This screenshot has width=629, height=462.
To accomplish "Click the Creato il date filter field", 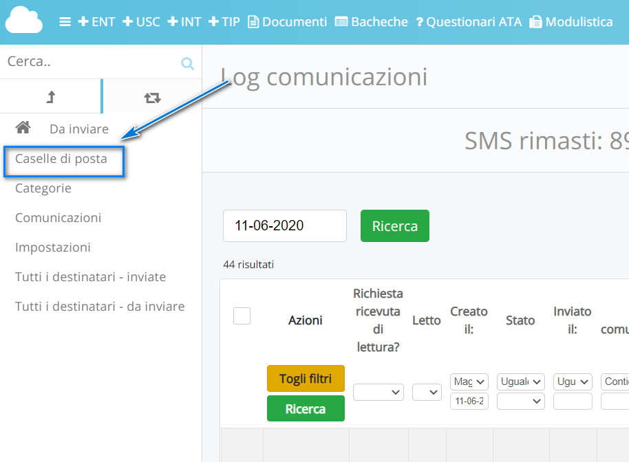I will pyautogui.click(x=469, y=401).
